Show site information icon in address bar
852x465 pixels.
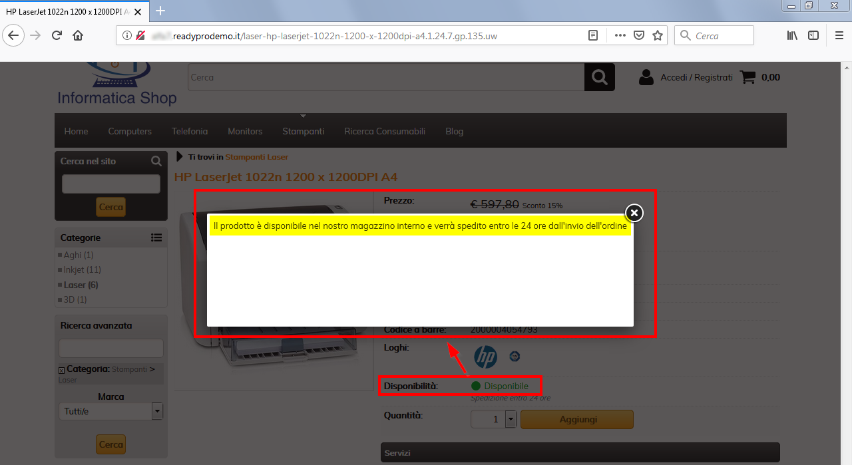(x=127, y=36)
